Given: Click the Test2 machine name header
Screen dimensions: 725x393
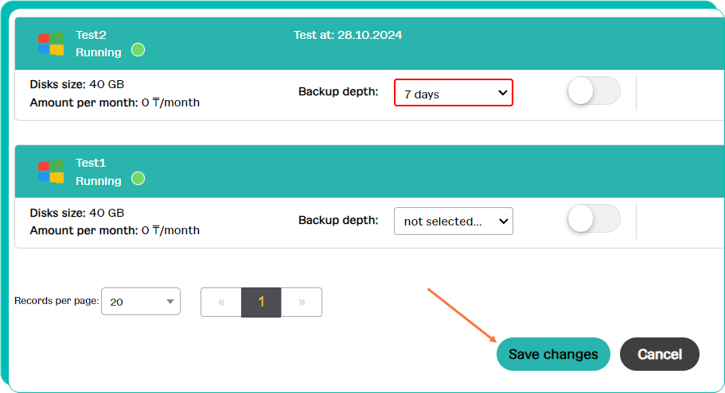Looking at the screenshot, I should click(x=91, y=35).
